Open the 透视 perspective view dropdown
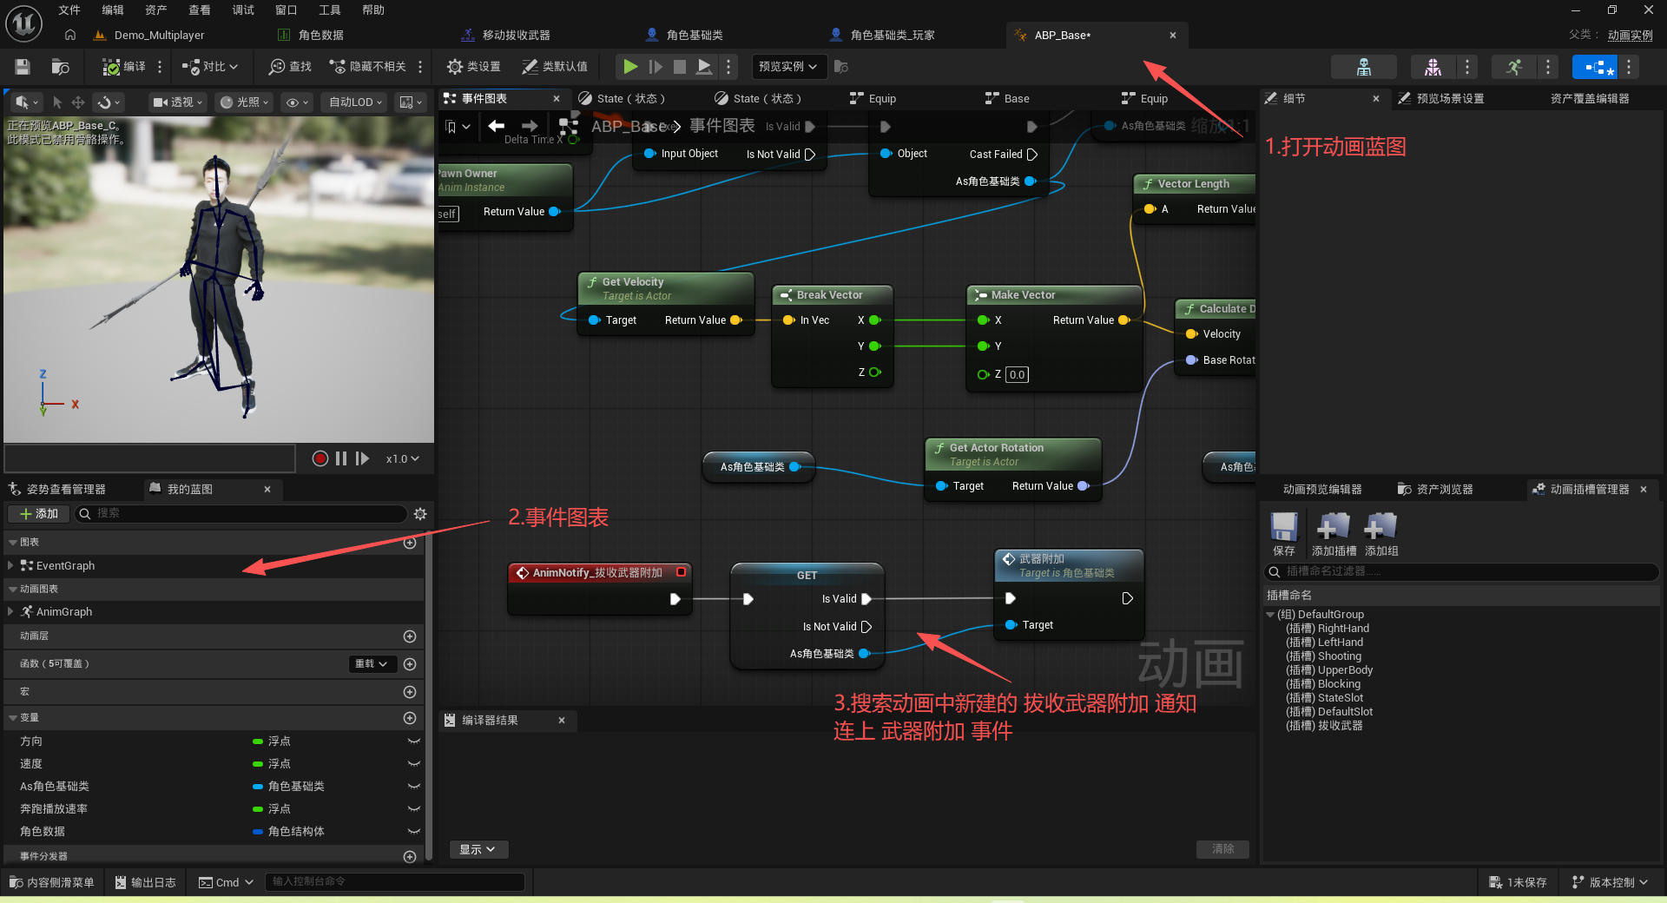 click(177, 102)
